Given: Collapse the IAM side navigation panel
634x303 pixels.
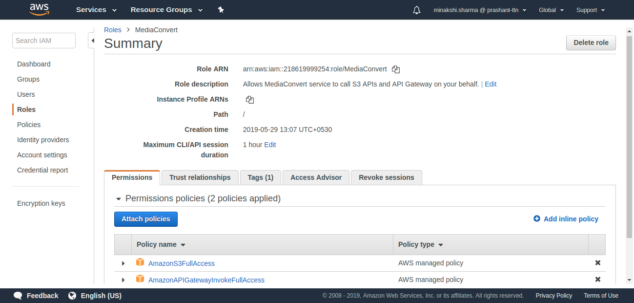Looking at the screenshot, I should [92, 41].
